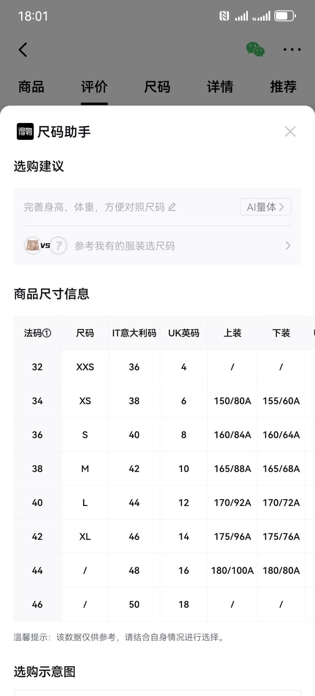Tap the shorts product thumbnail
Image resolution: width=315 pixels, height=696 pixels.
[33, 245]
